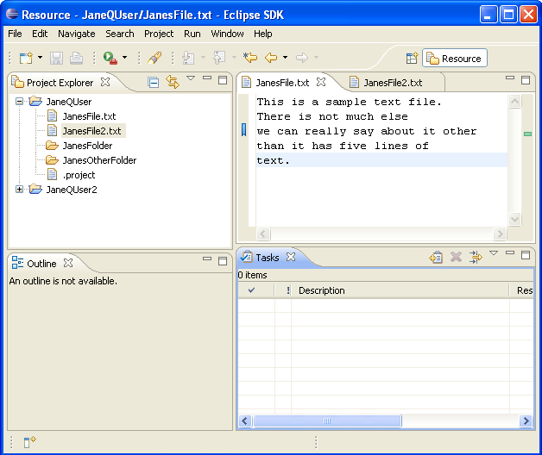Open the Window menu
This screenshot has height=455, width=542.
pos(227,34)
